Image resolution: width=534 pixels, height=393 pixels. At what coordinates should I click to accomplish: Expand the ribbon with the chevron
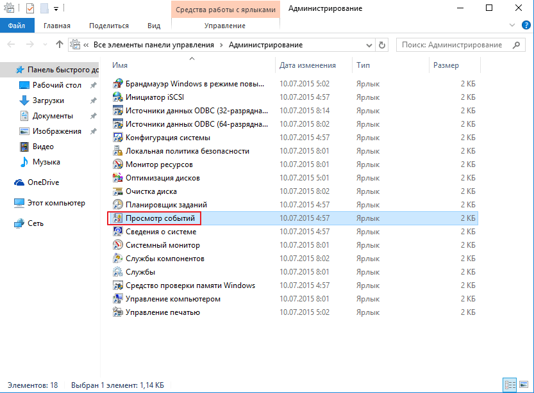pyautogui.click(x=512, y=26)
